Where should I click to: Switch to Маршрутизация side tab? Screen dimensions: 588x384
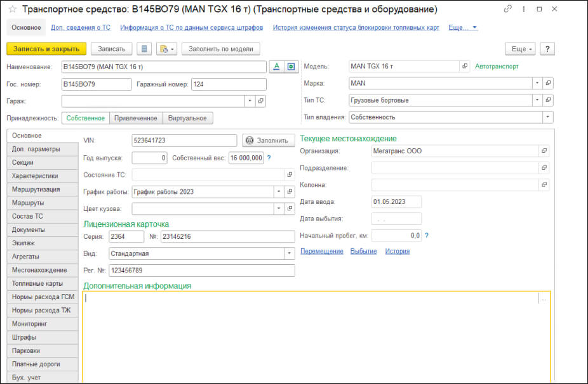point(43,189)
